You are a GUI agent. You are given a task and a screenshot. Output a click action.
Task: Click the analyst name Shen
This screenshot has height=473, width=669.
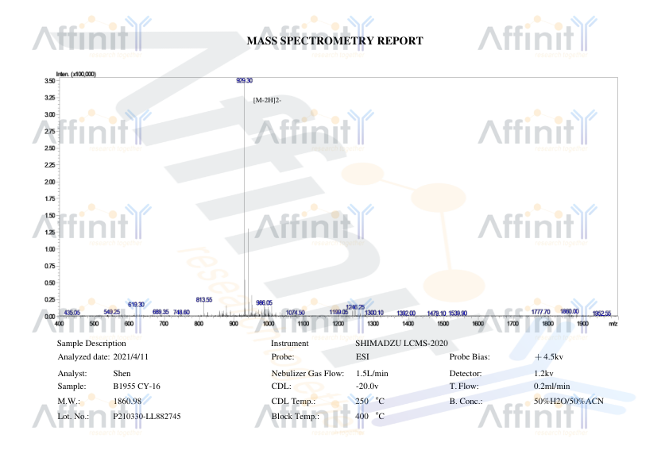[x=122, y=374]
